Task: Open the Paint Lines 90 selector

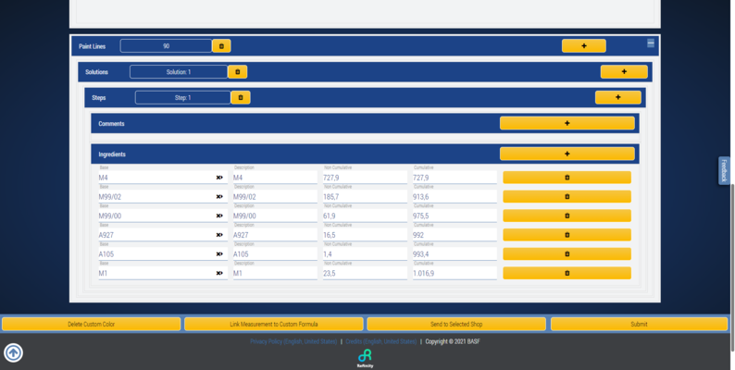Action: [x=166, y=46]
